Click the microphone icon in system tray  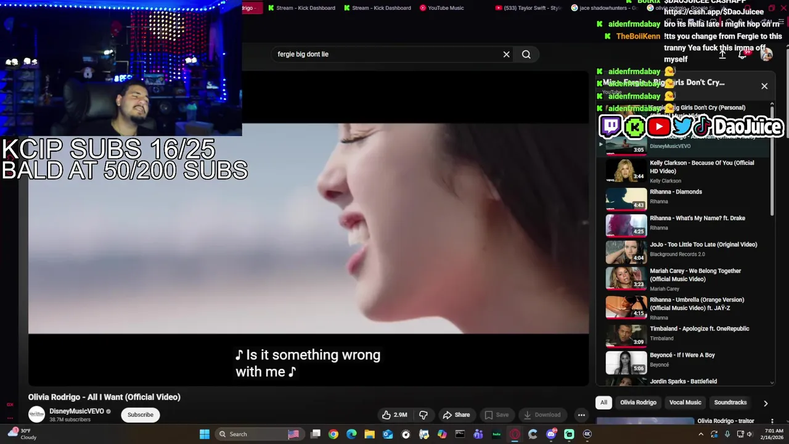coord(727,434)
